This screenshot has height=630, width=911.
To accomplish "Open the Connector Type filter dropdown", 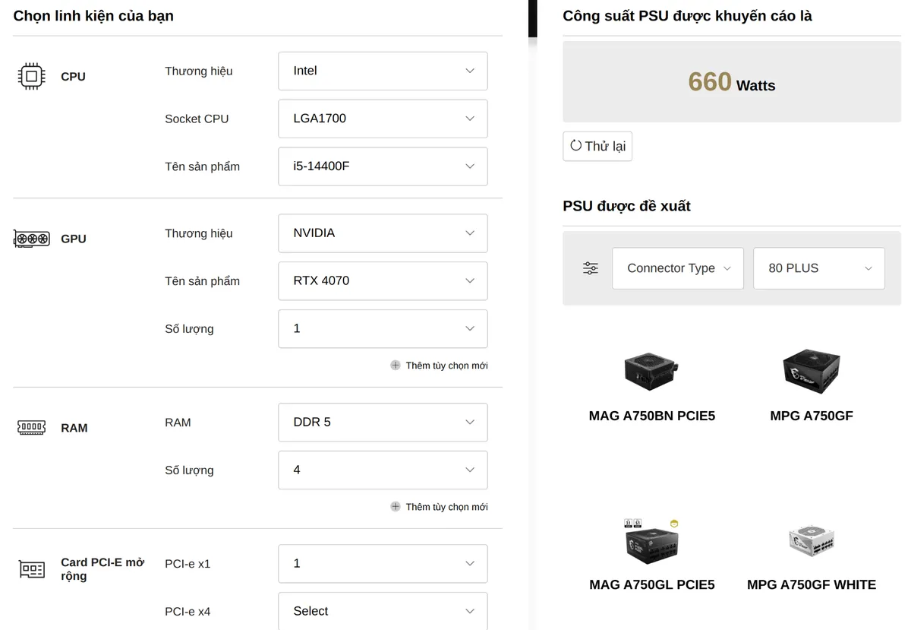I will [x=678, y=268].
